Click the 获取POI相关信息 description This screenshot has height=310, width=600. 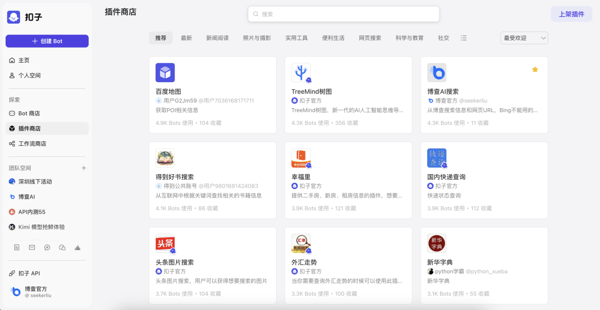point(177,110)
